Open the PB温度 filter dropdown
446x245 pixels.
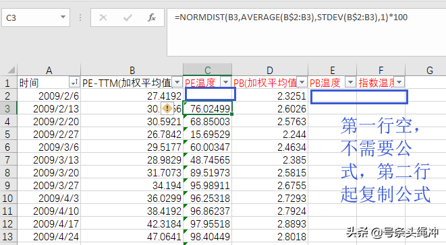[x=350, y=83]
